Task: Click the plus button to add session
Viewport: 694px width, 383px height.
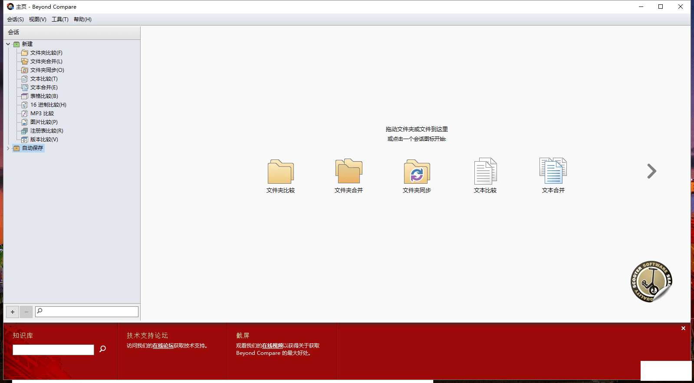Action: click(x=13, y=312)
